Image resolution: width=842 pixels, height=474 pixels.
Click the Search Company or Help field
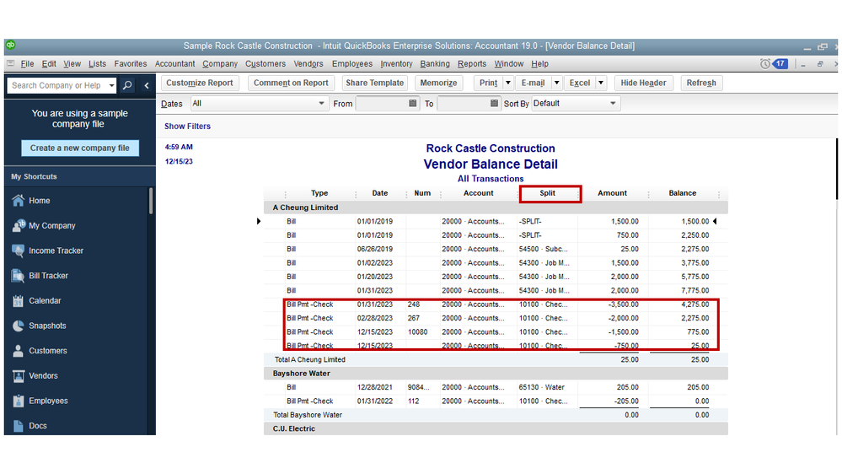[x=56, y=85]
